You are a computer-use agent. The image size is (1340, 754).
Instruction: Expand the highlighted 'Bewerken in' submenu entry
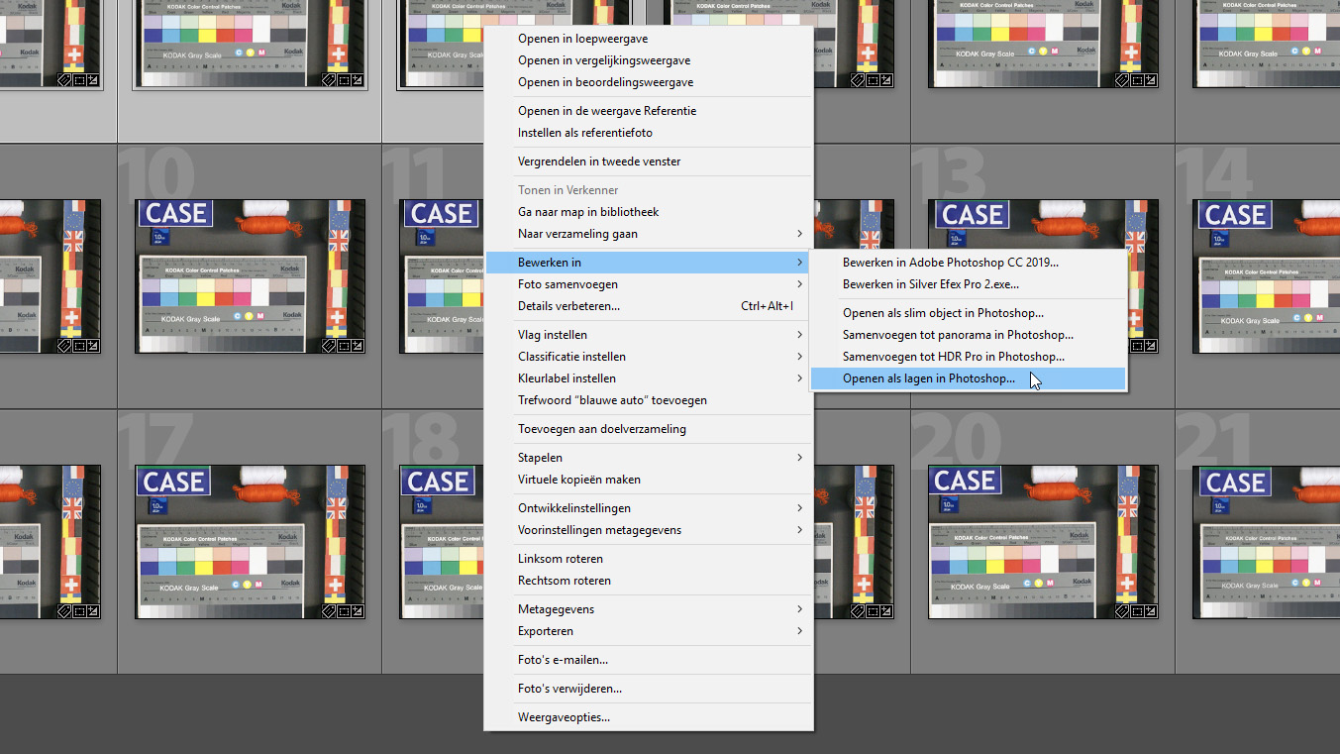point(649,263)
